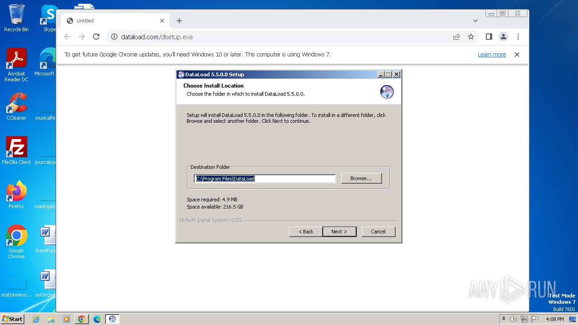
Task: Open the Learn more link
Action: pyautogui.click(x=492, y=55)
